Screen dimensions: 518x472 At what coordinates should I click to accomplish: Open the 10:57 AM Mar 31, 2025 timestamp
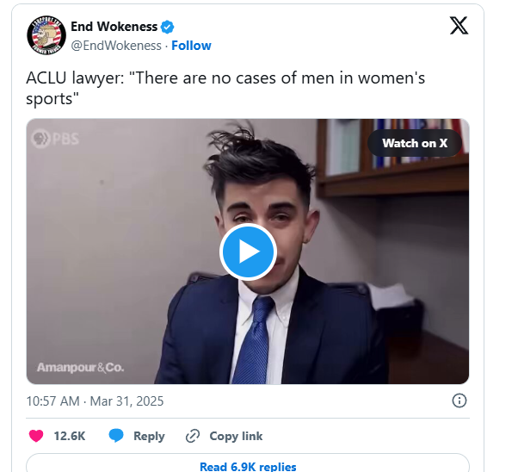[x=95, y=401]
